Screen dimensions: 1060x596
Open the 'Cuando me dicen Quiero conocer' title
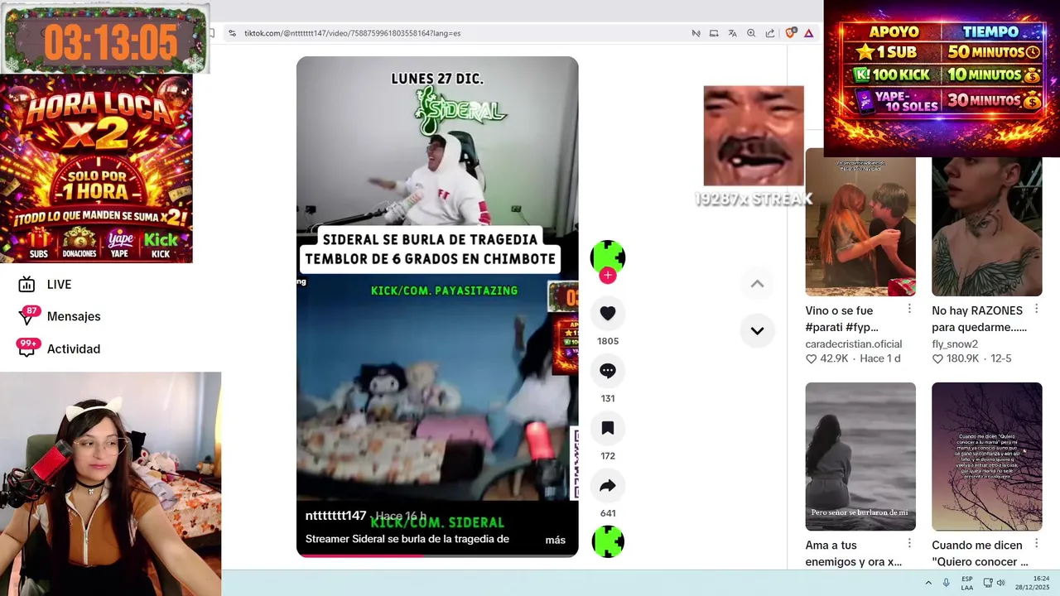tap(980, 553)
